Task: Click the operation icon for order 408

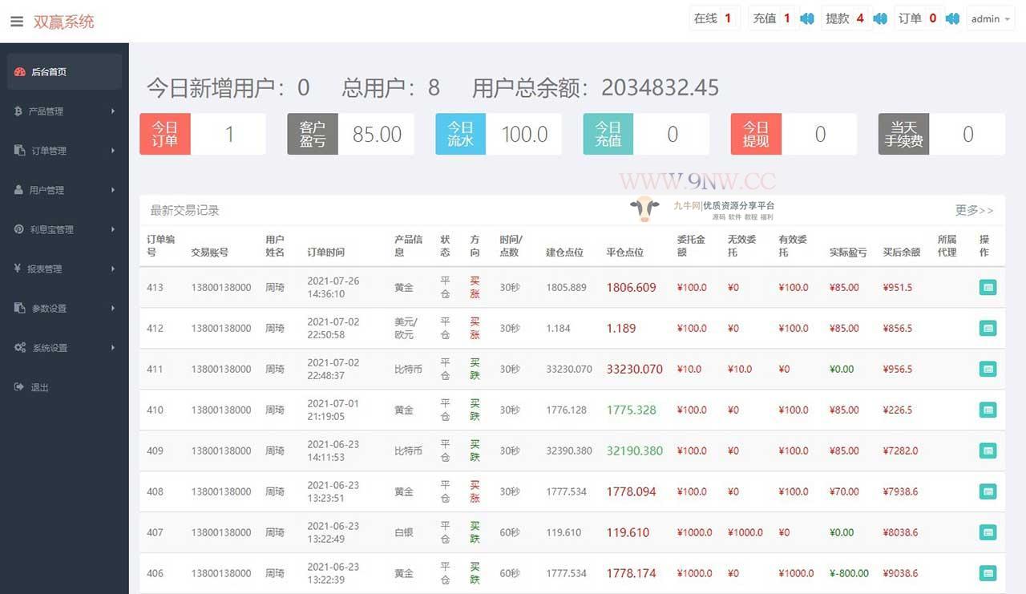Action: (988, 491)
